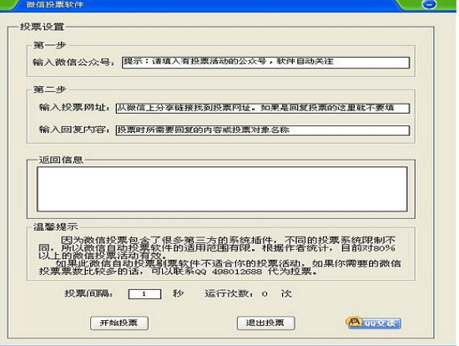Screen dimensions: 459x346
Task: Click the 投票设置 group heading
Action: pyautogui.click(x=42, y=27)
